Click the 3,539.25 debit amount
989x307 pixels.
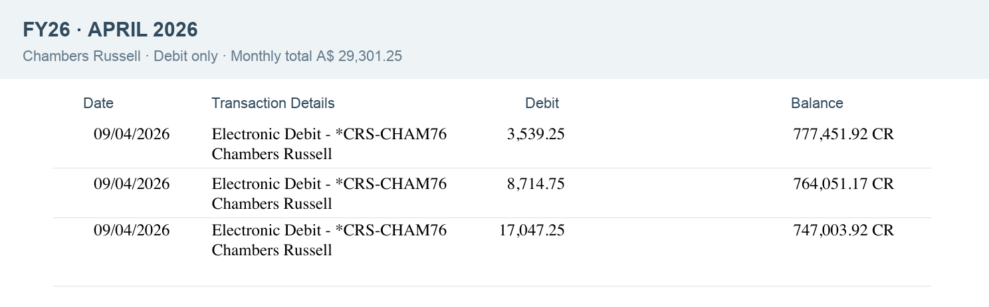pos(536,134)
